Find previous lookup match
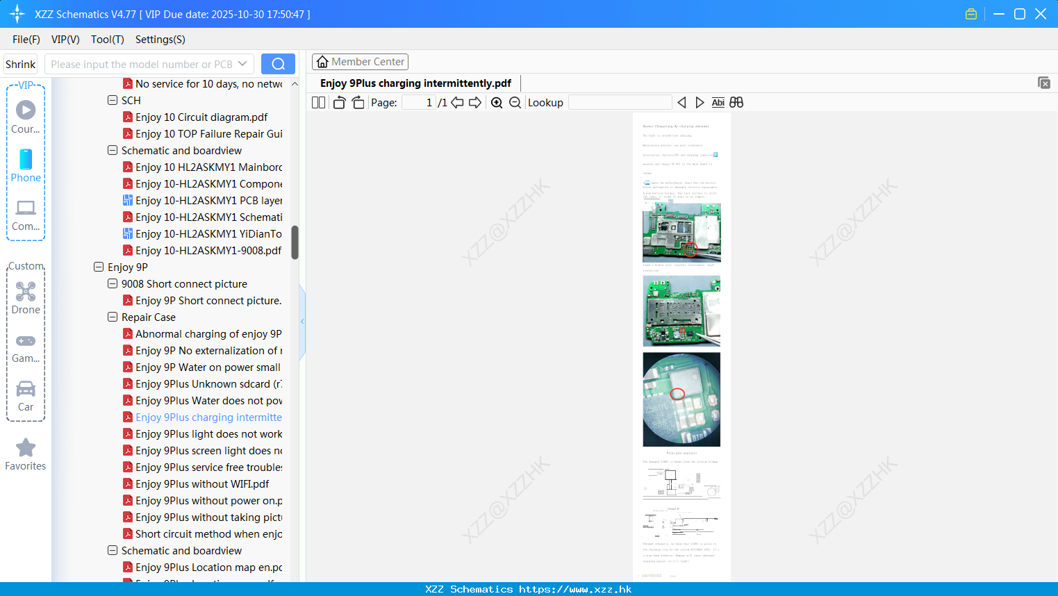Screen dimensions: 1058x596 point(681,102)
